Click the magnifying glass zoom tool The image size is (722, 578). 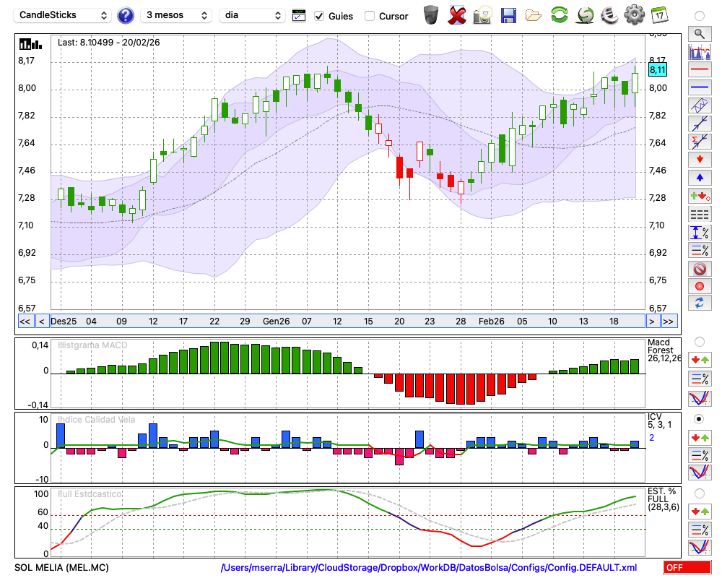(x=699, y=33)
